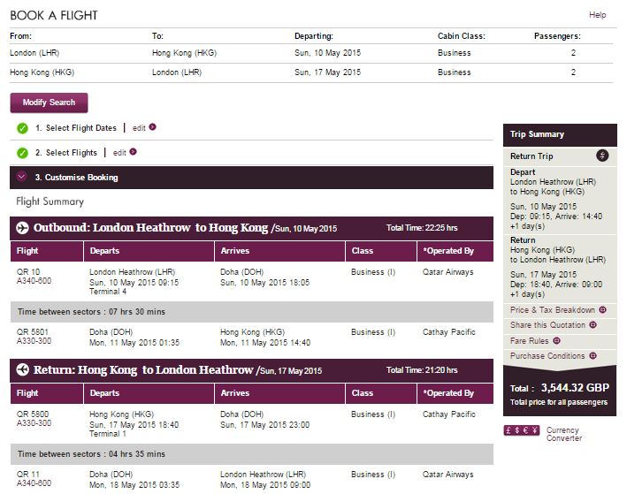Click the Return Trip round icon
The height and width of the screenshot is (494, 627).
602,156
